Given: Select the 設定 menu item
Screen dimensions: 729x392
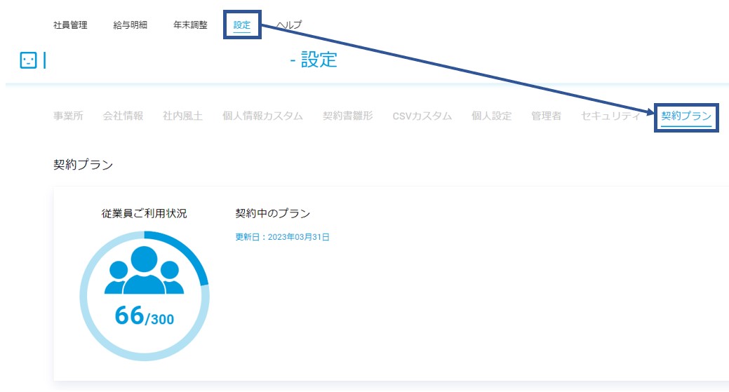Looking at the screenshot, I should pyautogui.click(x=242, y=25).
